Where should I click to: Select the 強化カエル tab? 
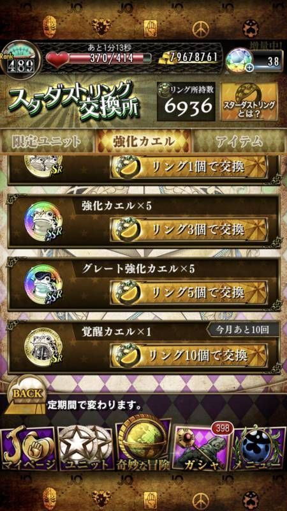coord(143,141)
